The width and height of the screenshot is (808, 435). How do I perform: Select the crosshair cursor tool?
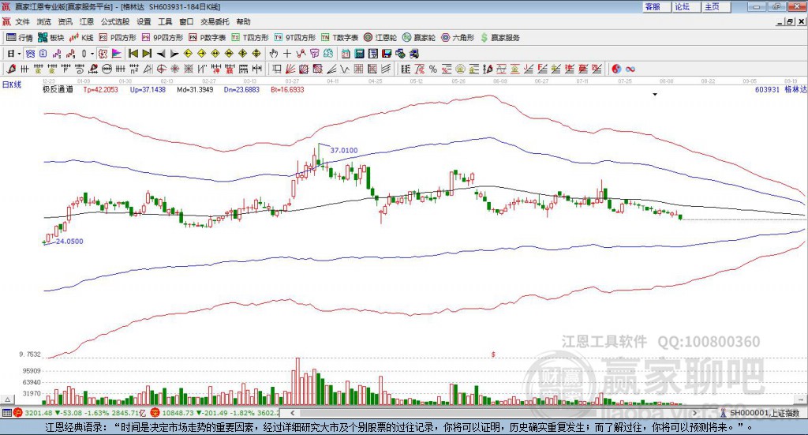pyautogui.click(x=287, y=54)
